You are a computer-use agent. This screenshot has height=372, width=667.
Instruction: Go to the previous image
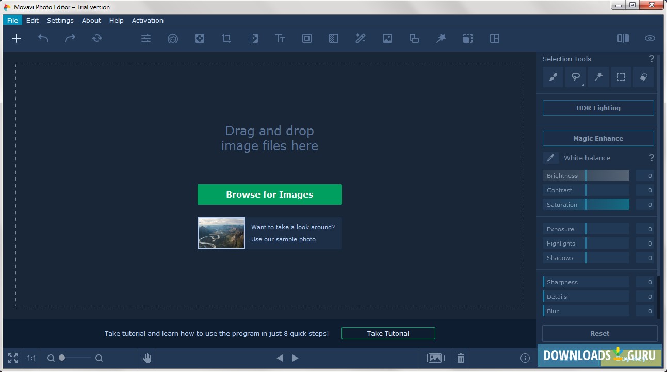pyautogui.click(x=280, y=358)
